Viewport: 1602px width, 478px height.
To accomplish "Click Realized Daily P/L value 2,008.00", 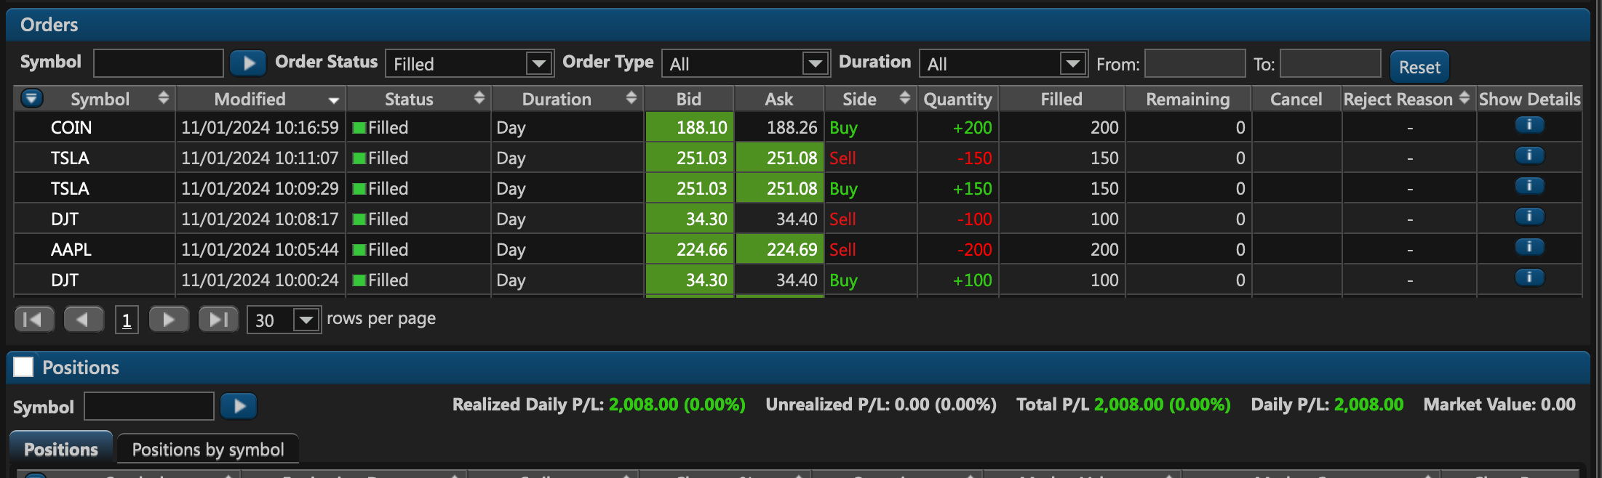I will [643, 405].
